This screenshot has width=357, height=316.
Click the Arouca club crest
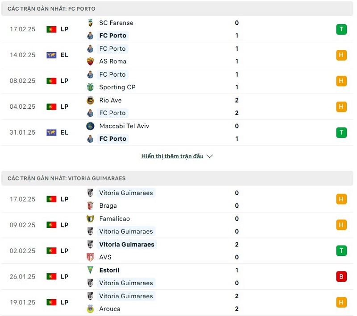click(91, 309)
